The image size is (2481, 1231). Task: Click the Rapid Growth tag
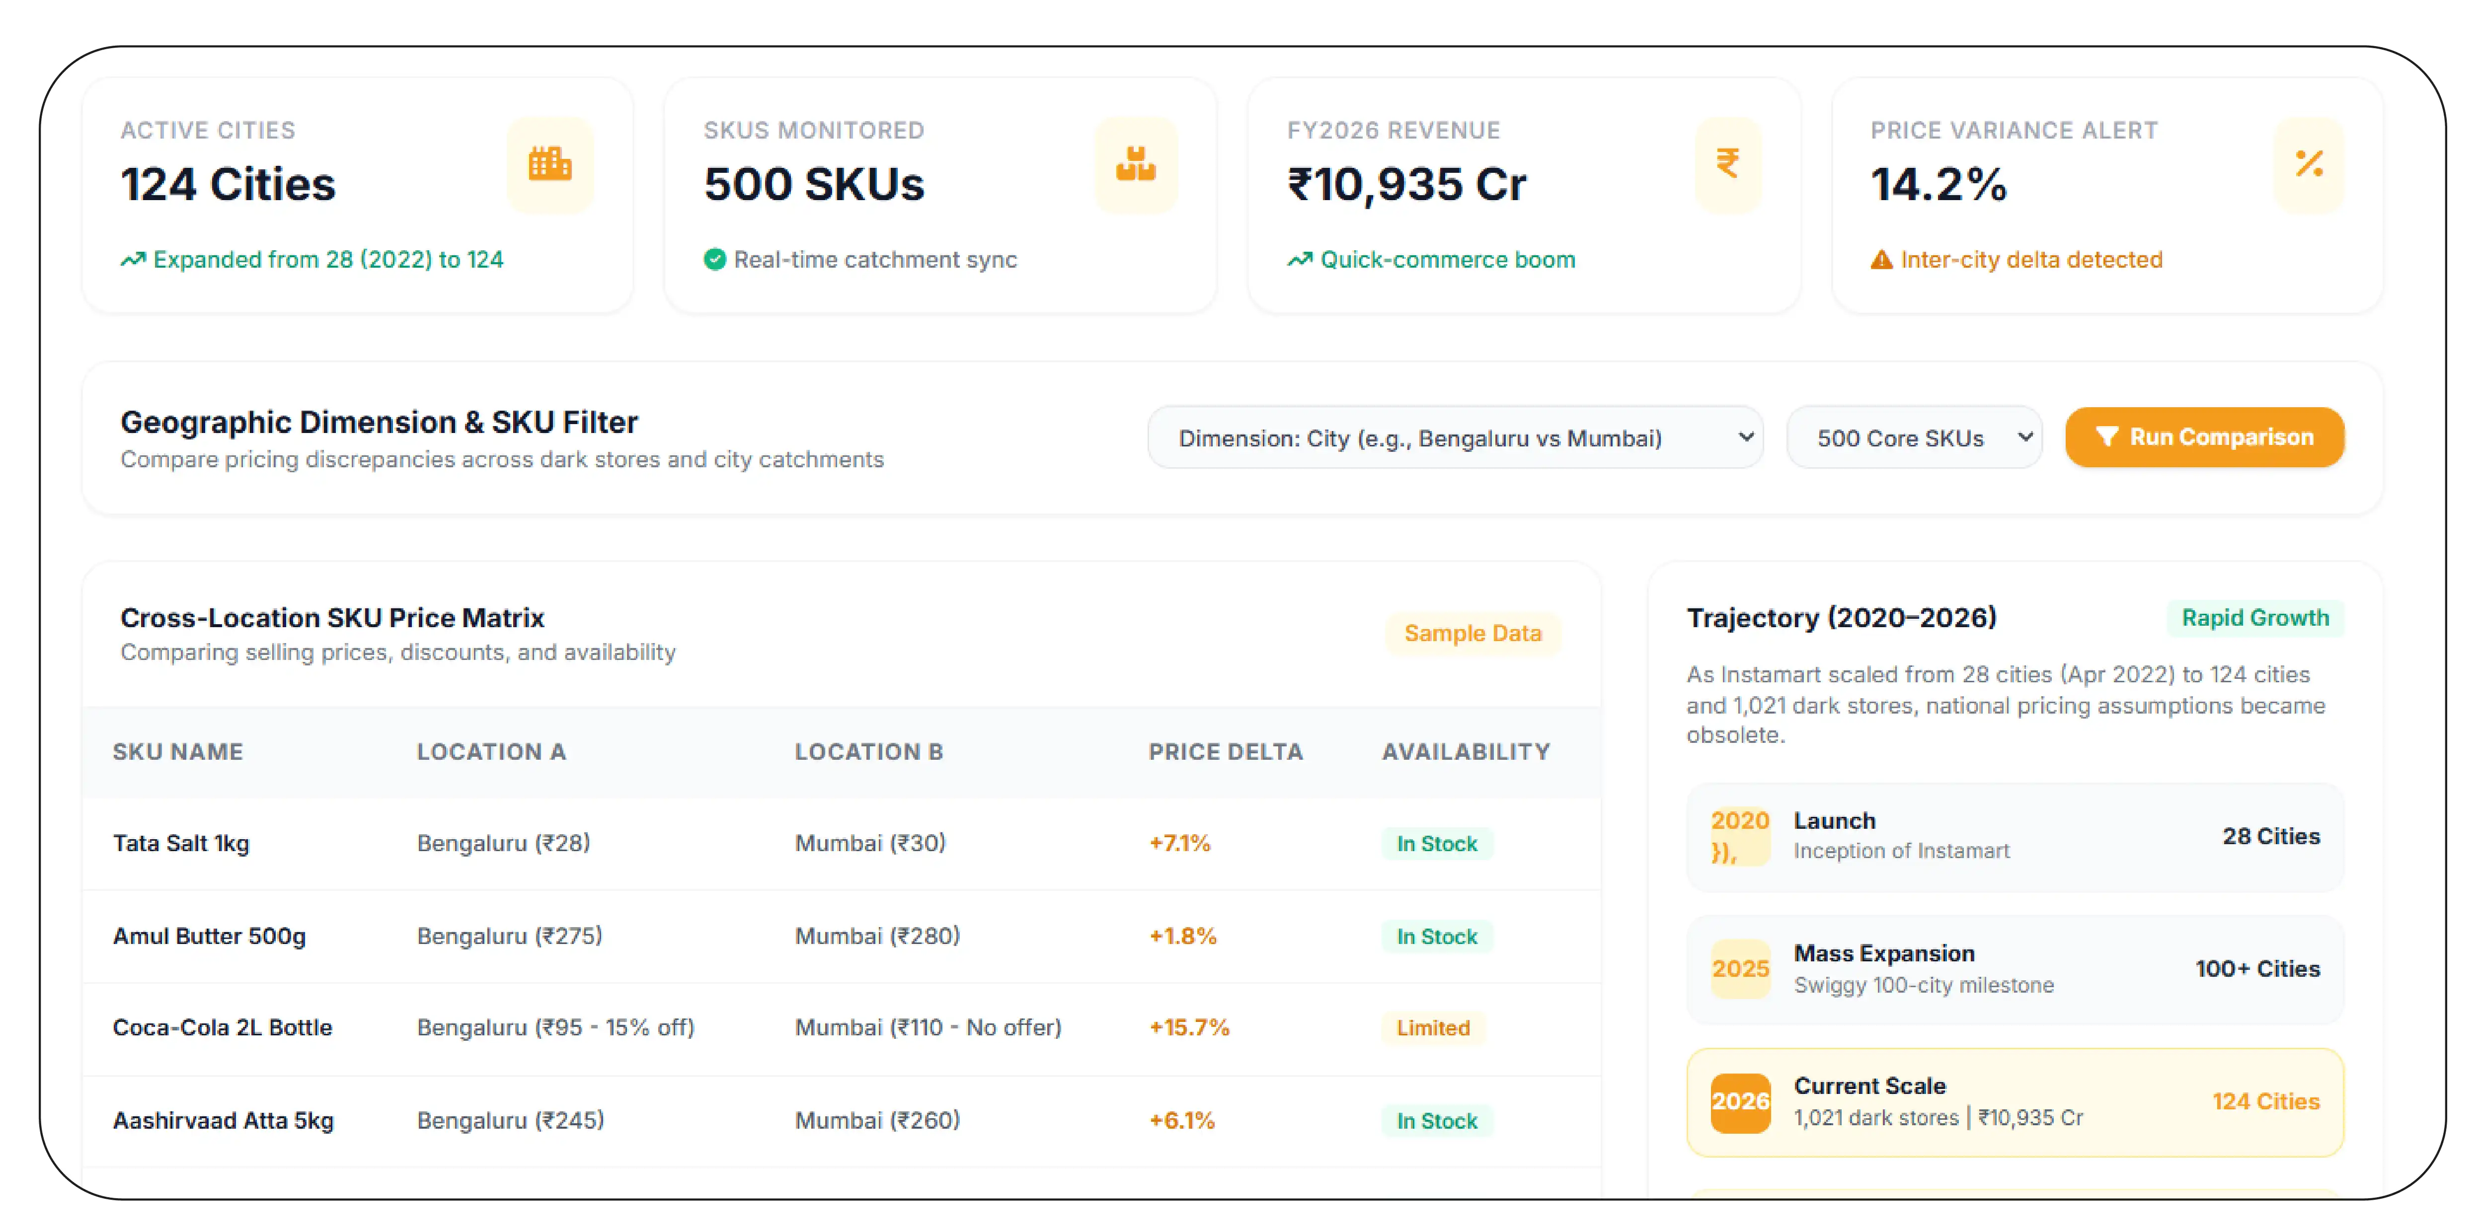2254,618
